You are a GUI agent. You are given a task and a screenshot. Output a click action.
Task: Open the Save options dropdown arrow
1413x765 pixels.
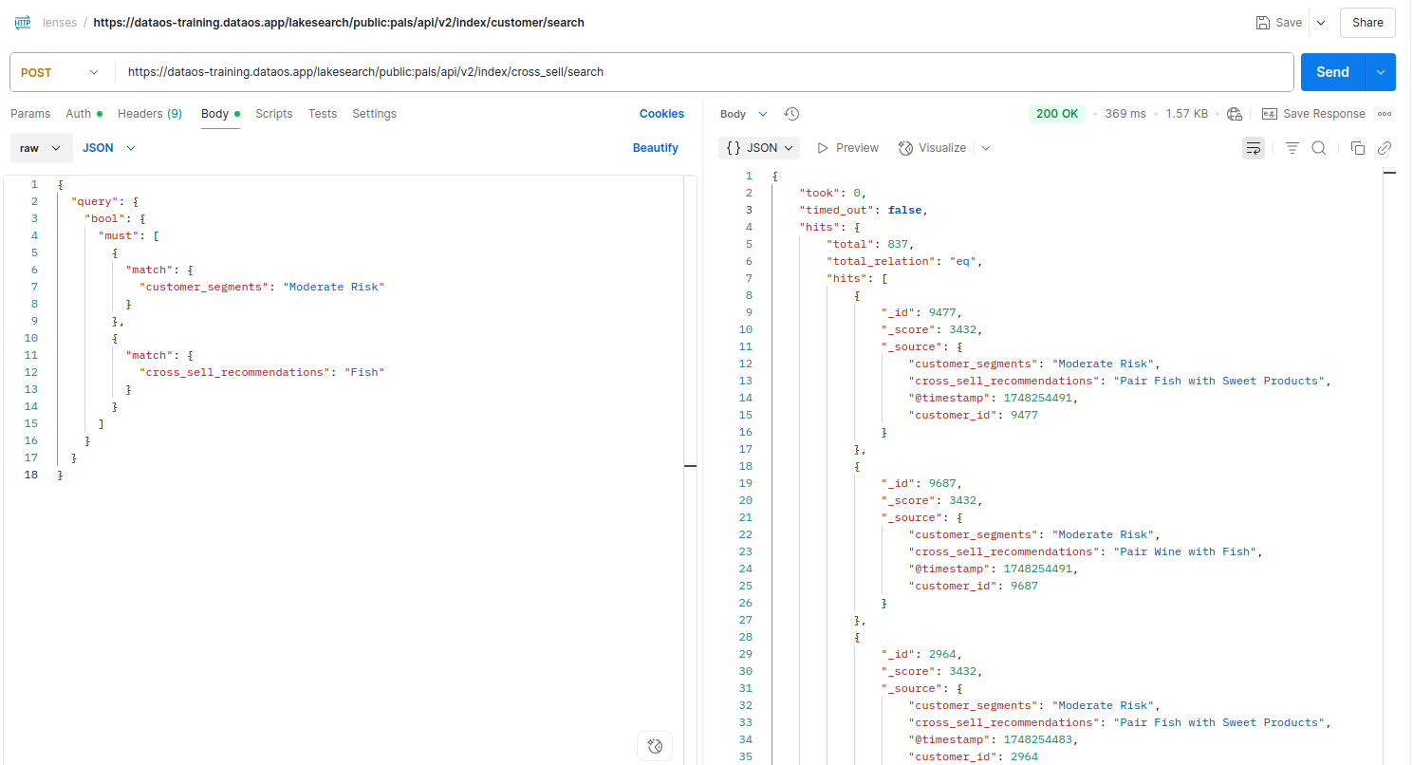[x=1321, y=22]
